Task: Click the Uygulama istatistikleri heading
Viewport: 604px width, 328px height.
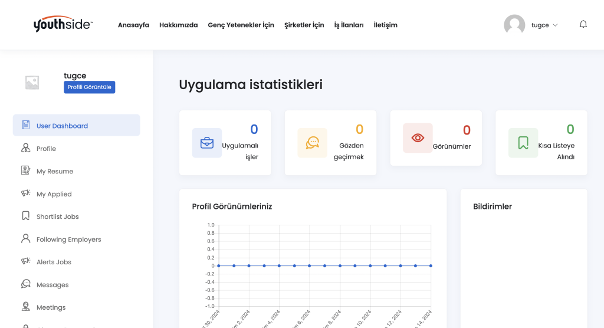Action: click(250, 84)
